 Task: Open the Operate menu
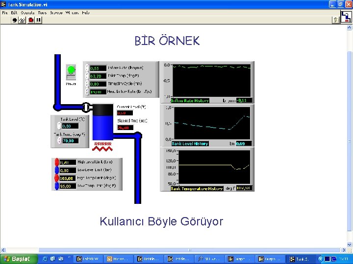(x=27, y=13)
